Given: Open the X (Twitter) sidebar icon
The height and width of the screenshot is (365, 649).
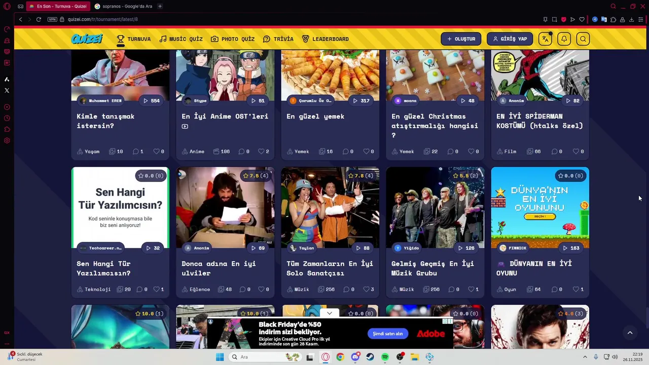Looking at the screenshot, I should [x=7, y=90].
